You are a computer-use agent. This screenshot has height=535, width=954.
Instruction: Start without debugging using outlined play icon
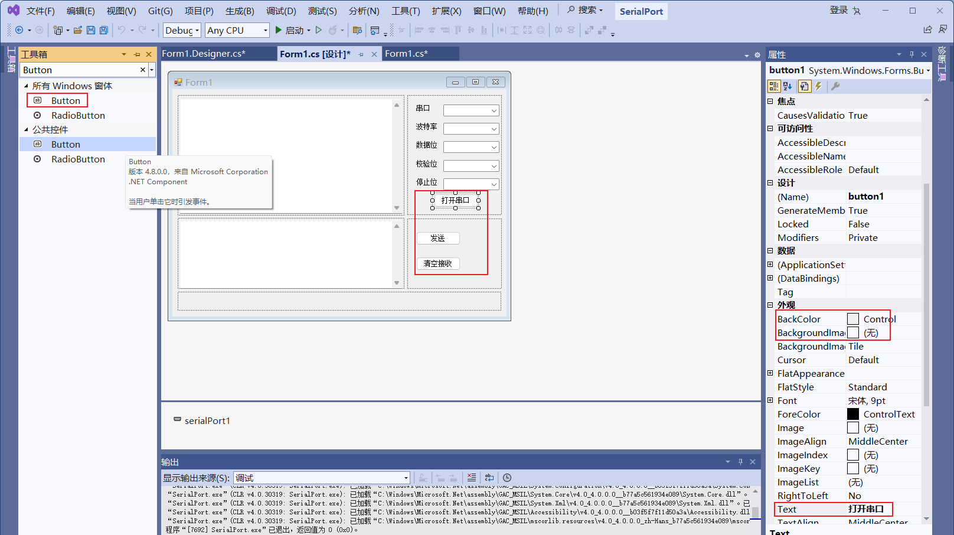[x=319, y=30]
